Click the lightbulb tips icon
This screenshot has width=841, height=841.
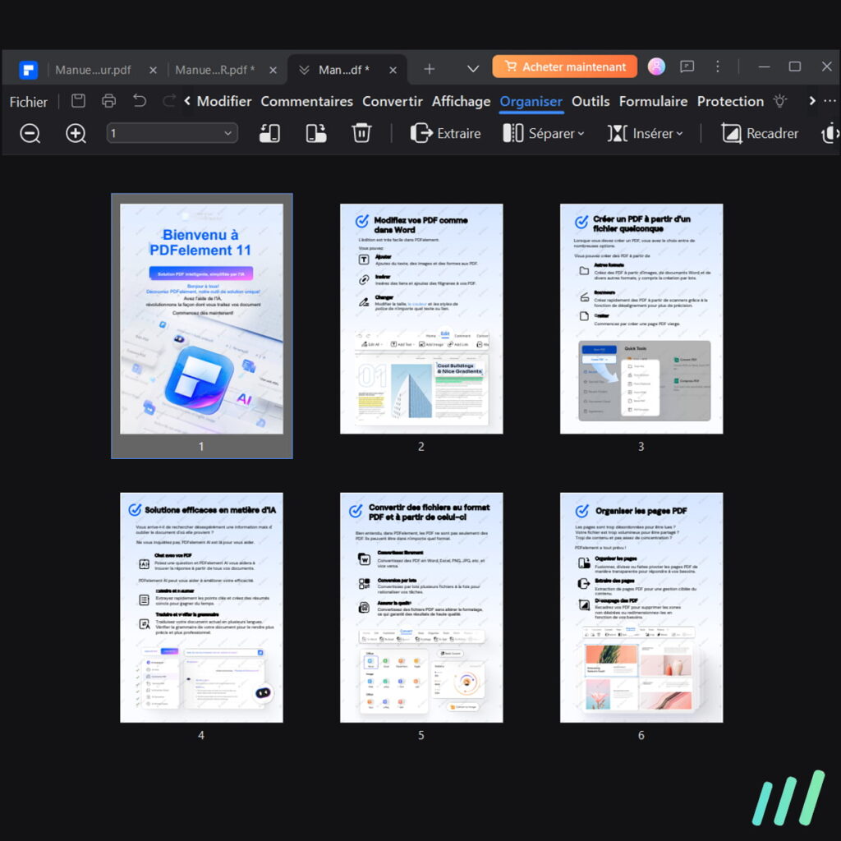pos(780,101)
